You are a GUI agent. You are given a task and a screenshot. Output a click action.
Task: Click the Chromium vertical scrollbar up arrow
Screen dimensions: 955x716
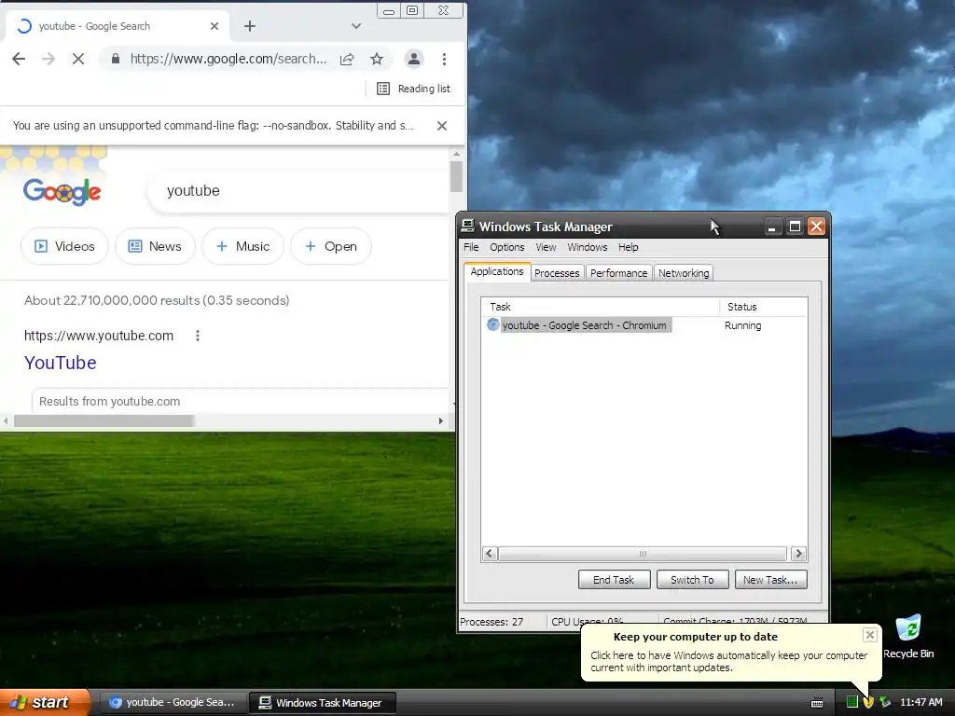pos(456,154)
